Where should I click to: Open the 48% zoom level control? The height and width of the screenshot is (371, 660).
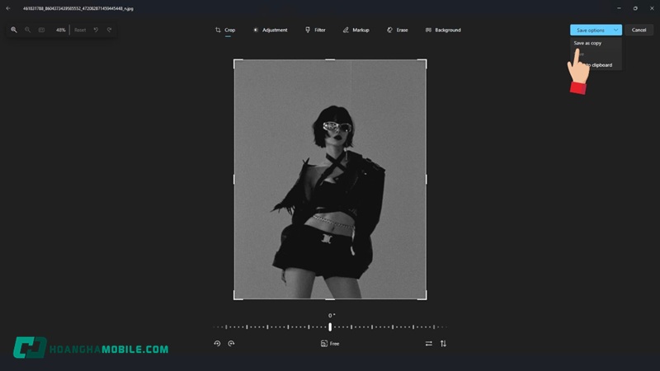coord(60,30)
